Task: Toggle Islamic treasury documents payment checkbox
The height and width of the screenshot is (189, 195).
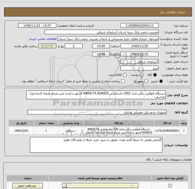Action: coord(123,81)
